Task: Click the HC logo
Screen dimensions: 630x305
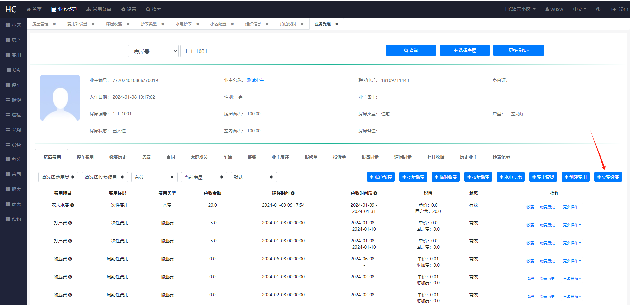Action: click(x=11, y=9)
